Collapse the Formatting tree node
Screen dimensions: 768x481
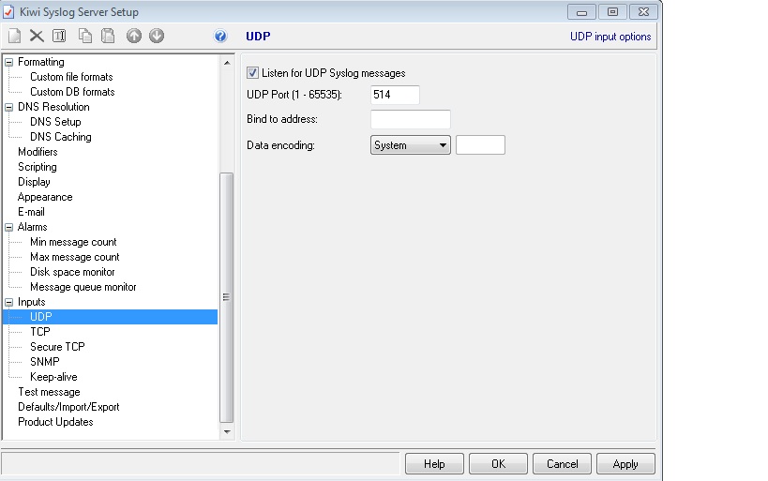click(x=8, y=62)
